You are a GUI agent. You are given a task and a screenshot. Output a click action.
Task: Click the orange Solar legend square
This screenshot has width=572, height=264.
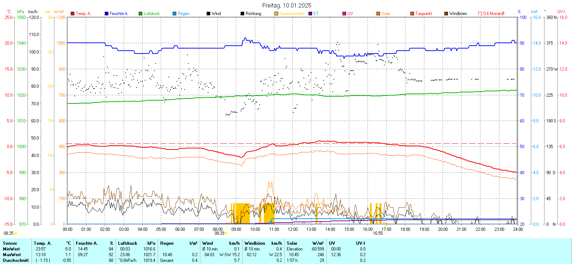pos(378,14)
